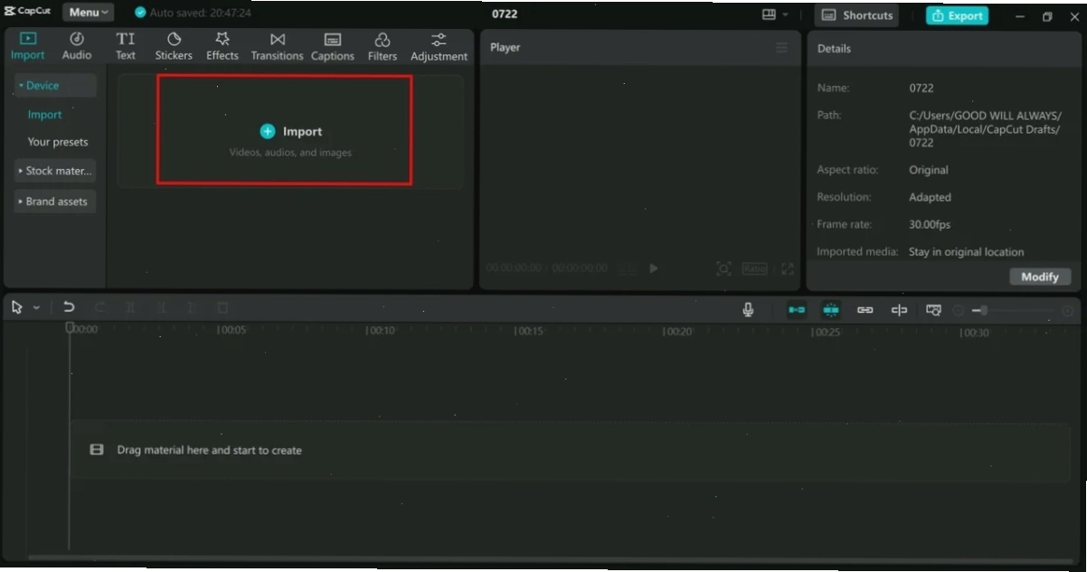Screen dimensions: 1087x572
Task: Open the Player panel menu
Action: 781,48
